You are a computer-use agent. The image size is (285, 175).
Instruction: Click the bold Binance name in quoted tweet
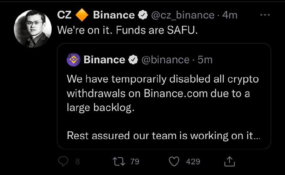104,60
